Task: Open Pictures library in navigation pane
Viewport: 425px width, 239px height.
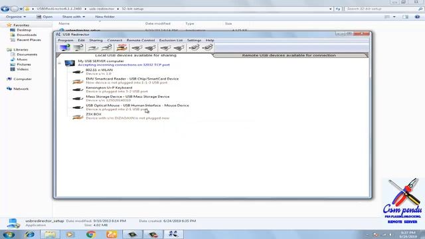Action: tap(24, 64)
